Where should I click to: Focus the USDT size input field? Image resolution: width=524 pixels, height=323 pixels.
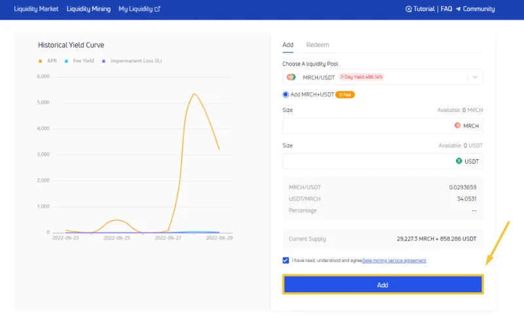(383, 161)
